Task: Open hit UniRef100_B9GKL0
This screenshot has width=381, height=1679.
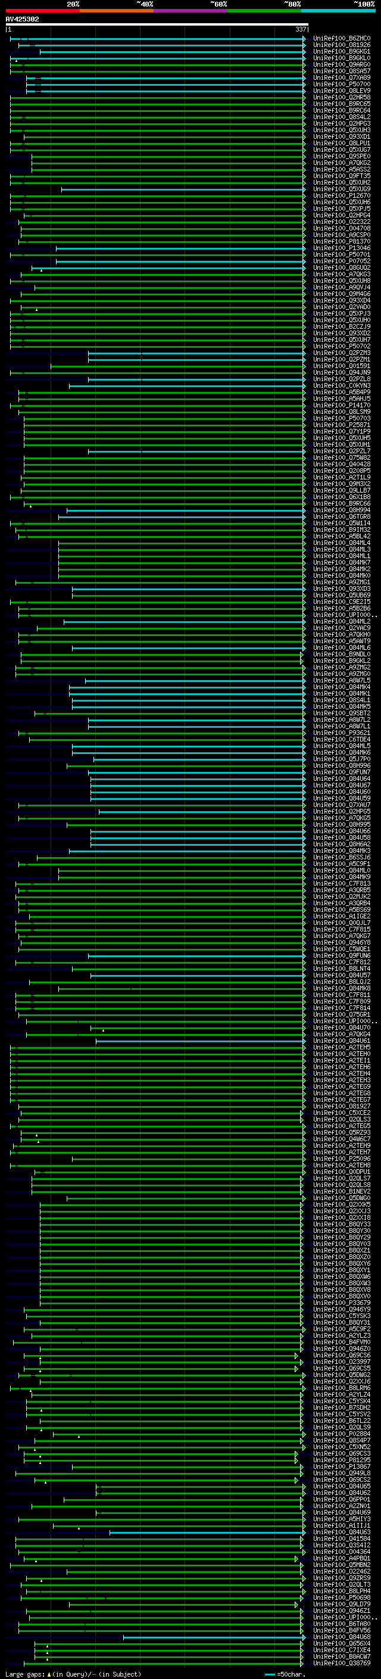Action: 341,58
